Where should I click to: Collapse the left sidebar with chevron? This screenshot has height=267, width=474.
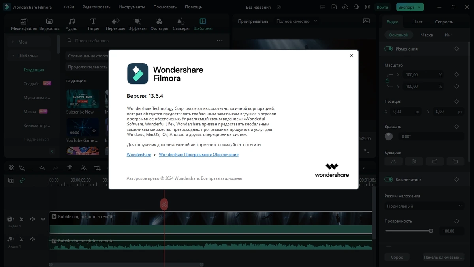52,151
